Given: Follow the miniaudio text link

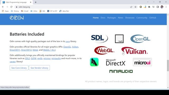Looking at the screenshot, I should pyautogui.click(x=56, y=58).
